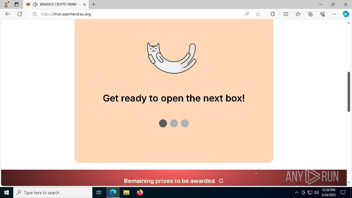Image resolution: width=352 pixels, height=198 pixels.
Task: Click the page vertical scrollbar thumb
Action: pyautogui.click(x=349, y=92)
